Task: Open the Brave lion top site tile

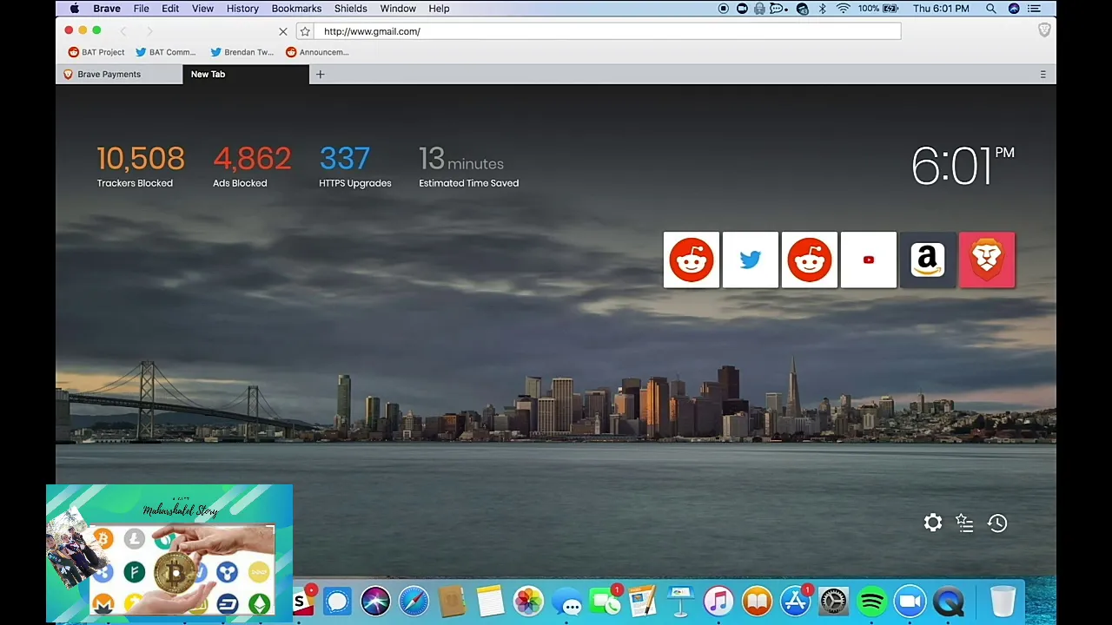Action: pyautogui.click(x=987, y=260)
